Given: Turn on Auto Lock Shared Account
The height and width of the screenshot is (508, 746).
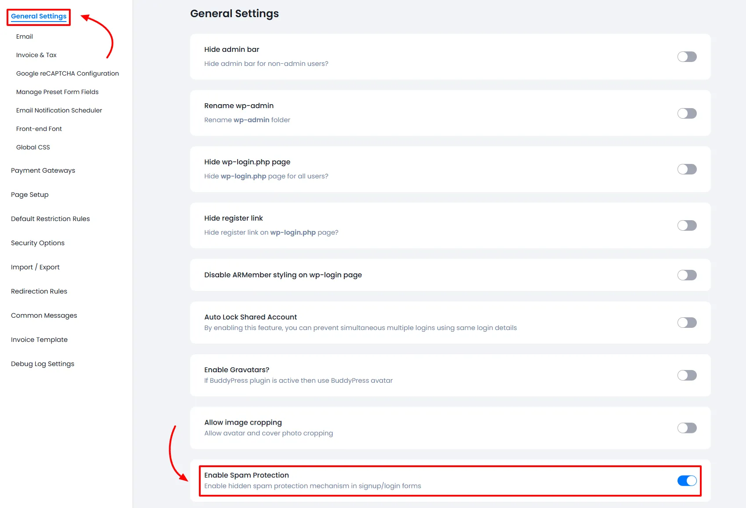Looking at the screenshot, I should (x=686, y=322).
